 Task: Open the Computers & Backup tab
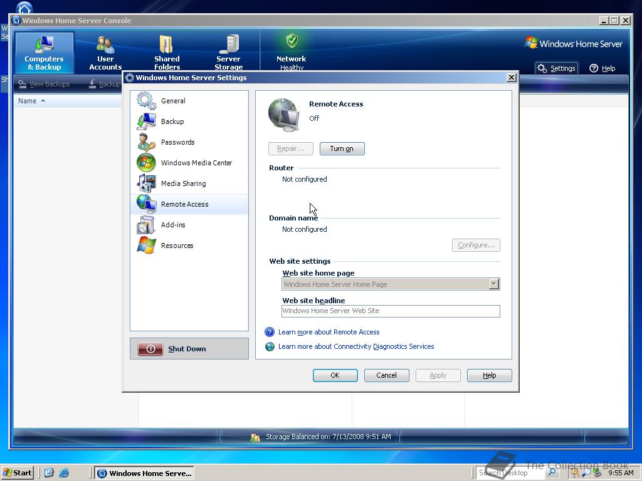[x=45, y=53]
